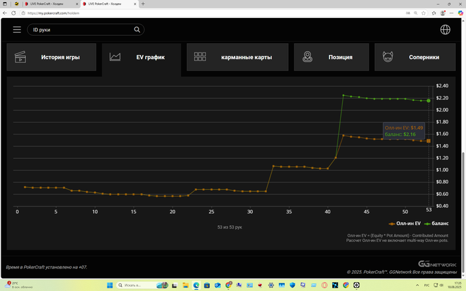Open the browser profile avatar
Screen dimensions: 466x291
[443, 13]
